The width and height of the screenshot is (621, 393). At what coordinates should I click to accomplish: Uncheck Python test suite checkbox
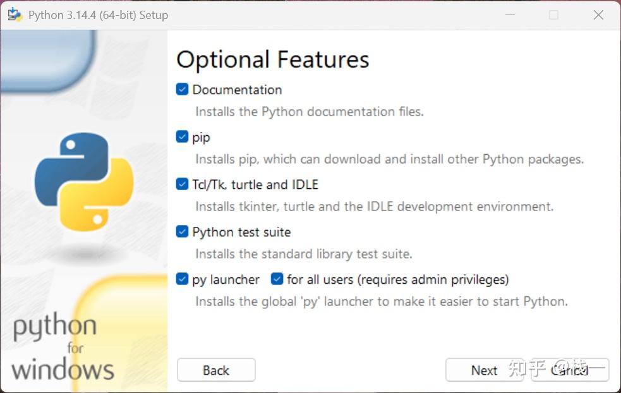[182, 232]
